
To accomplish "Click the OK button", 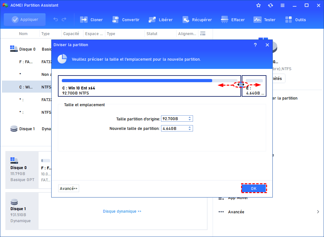I will coord(254,188).
